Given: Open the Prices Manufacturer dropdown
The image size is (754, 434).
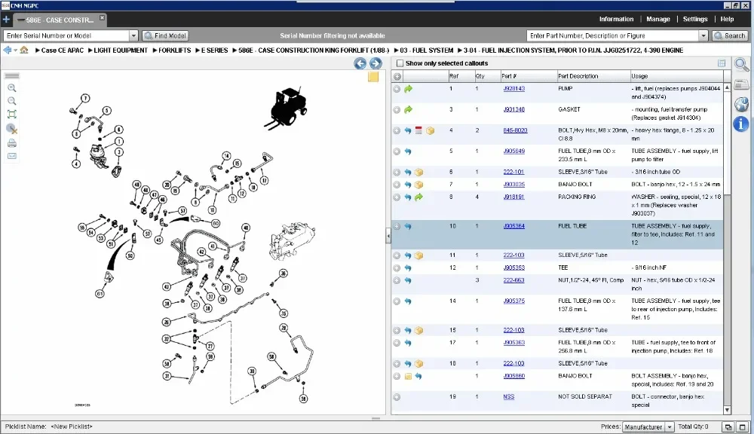Looking at the screenshot, I should tap(669, 427).
